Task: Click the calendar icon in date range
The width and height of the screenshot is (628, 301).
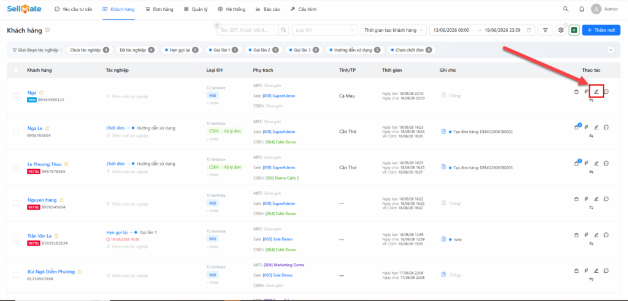Action: [529, 30]
